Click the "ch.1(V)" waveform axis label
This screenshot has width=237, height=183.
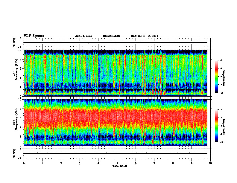14,42
